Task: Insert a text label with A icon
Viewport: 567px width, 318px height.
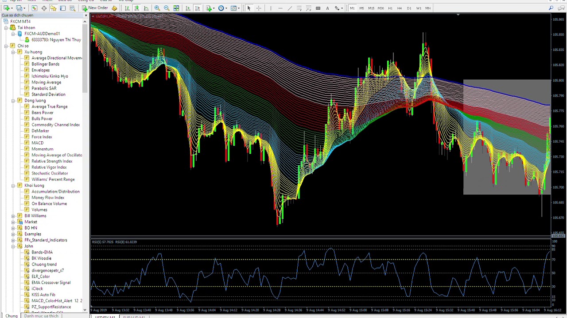Action: click(327, 8)
